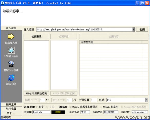Launch the 浏览网页 Internet Explorer icon
Viewport: 150px width, 120px height.
pyautogui.click(x=11, y=78)
